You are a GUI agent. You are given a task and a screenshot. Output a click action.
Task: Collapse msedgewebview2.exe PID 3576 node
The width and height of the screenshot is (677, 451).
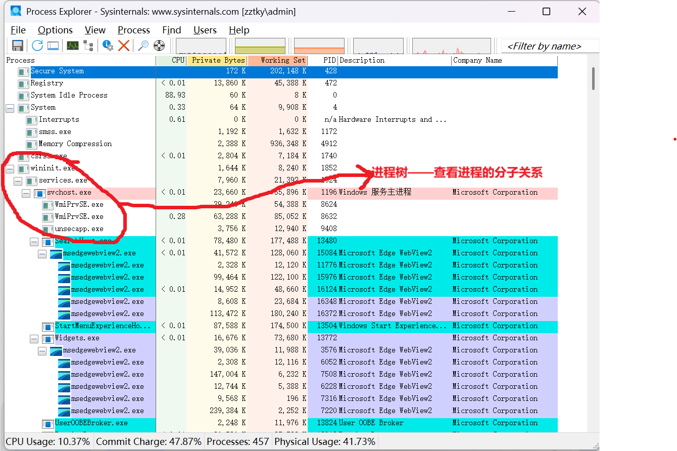pos(42,350)
